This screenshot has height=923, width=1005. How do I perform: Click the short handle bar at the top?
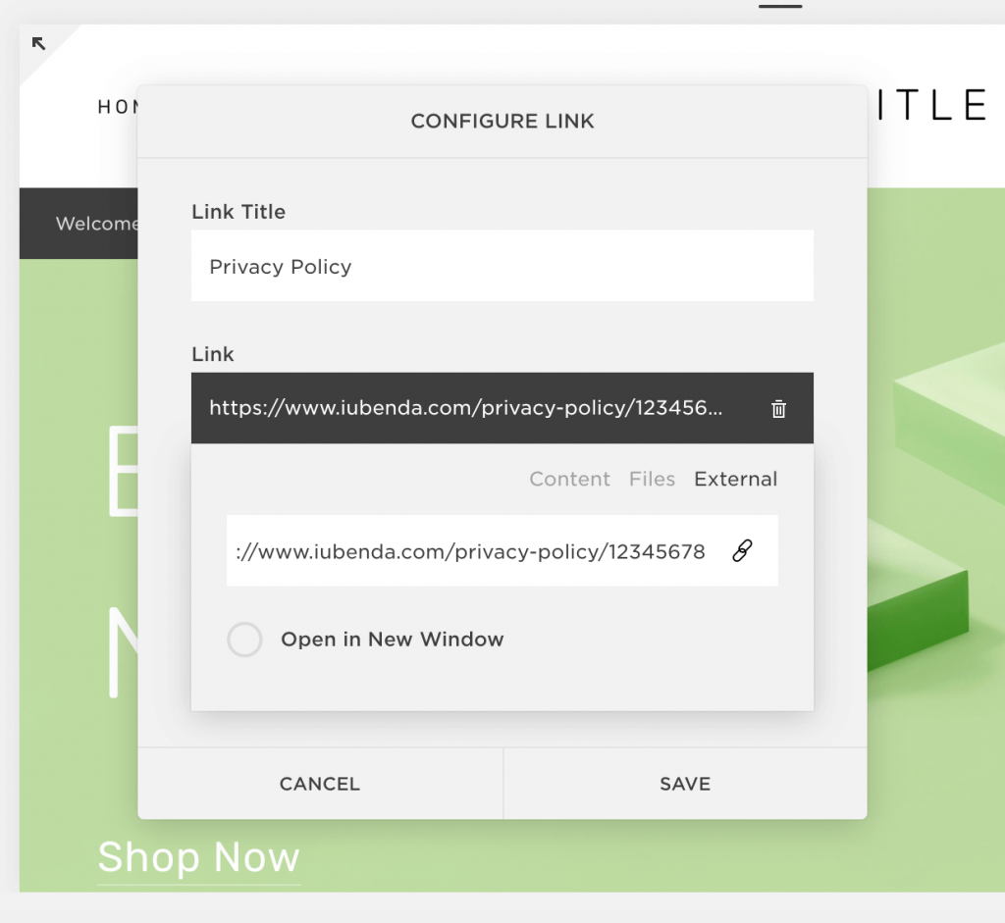point(780,7)
